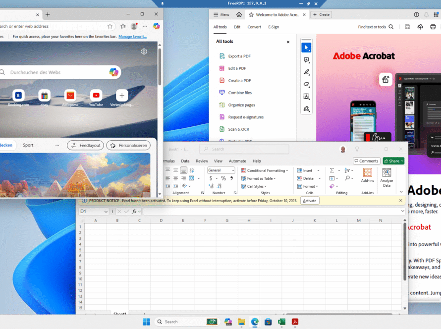This screenshot has width=441, height=329.
Task: Click the Analyze Data icon in Excel
Action: tap(386, 173)
